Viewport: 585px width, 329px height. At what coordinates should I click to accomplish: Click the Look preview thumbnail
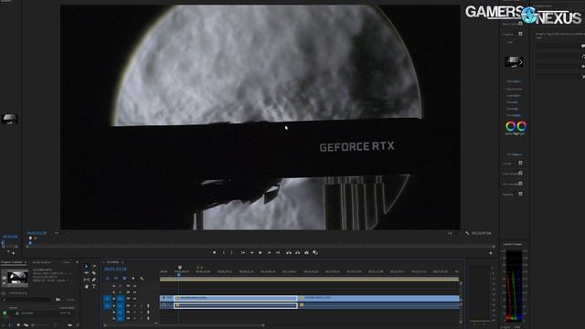[x=513, y=62]
